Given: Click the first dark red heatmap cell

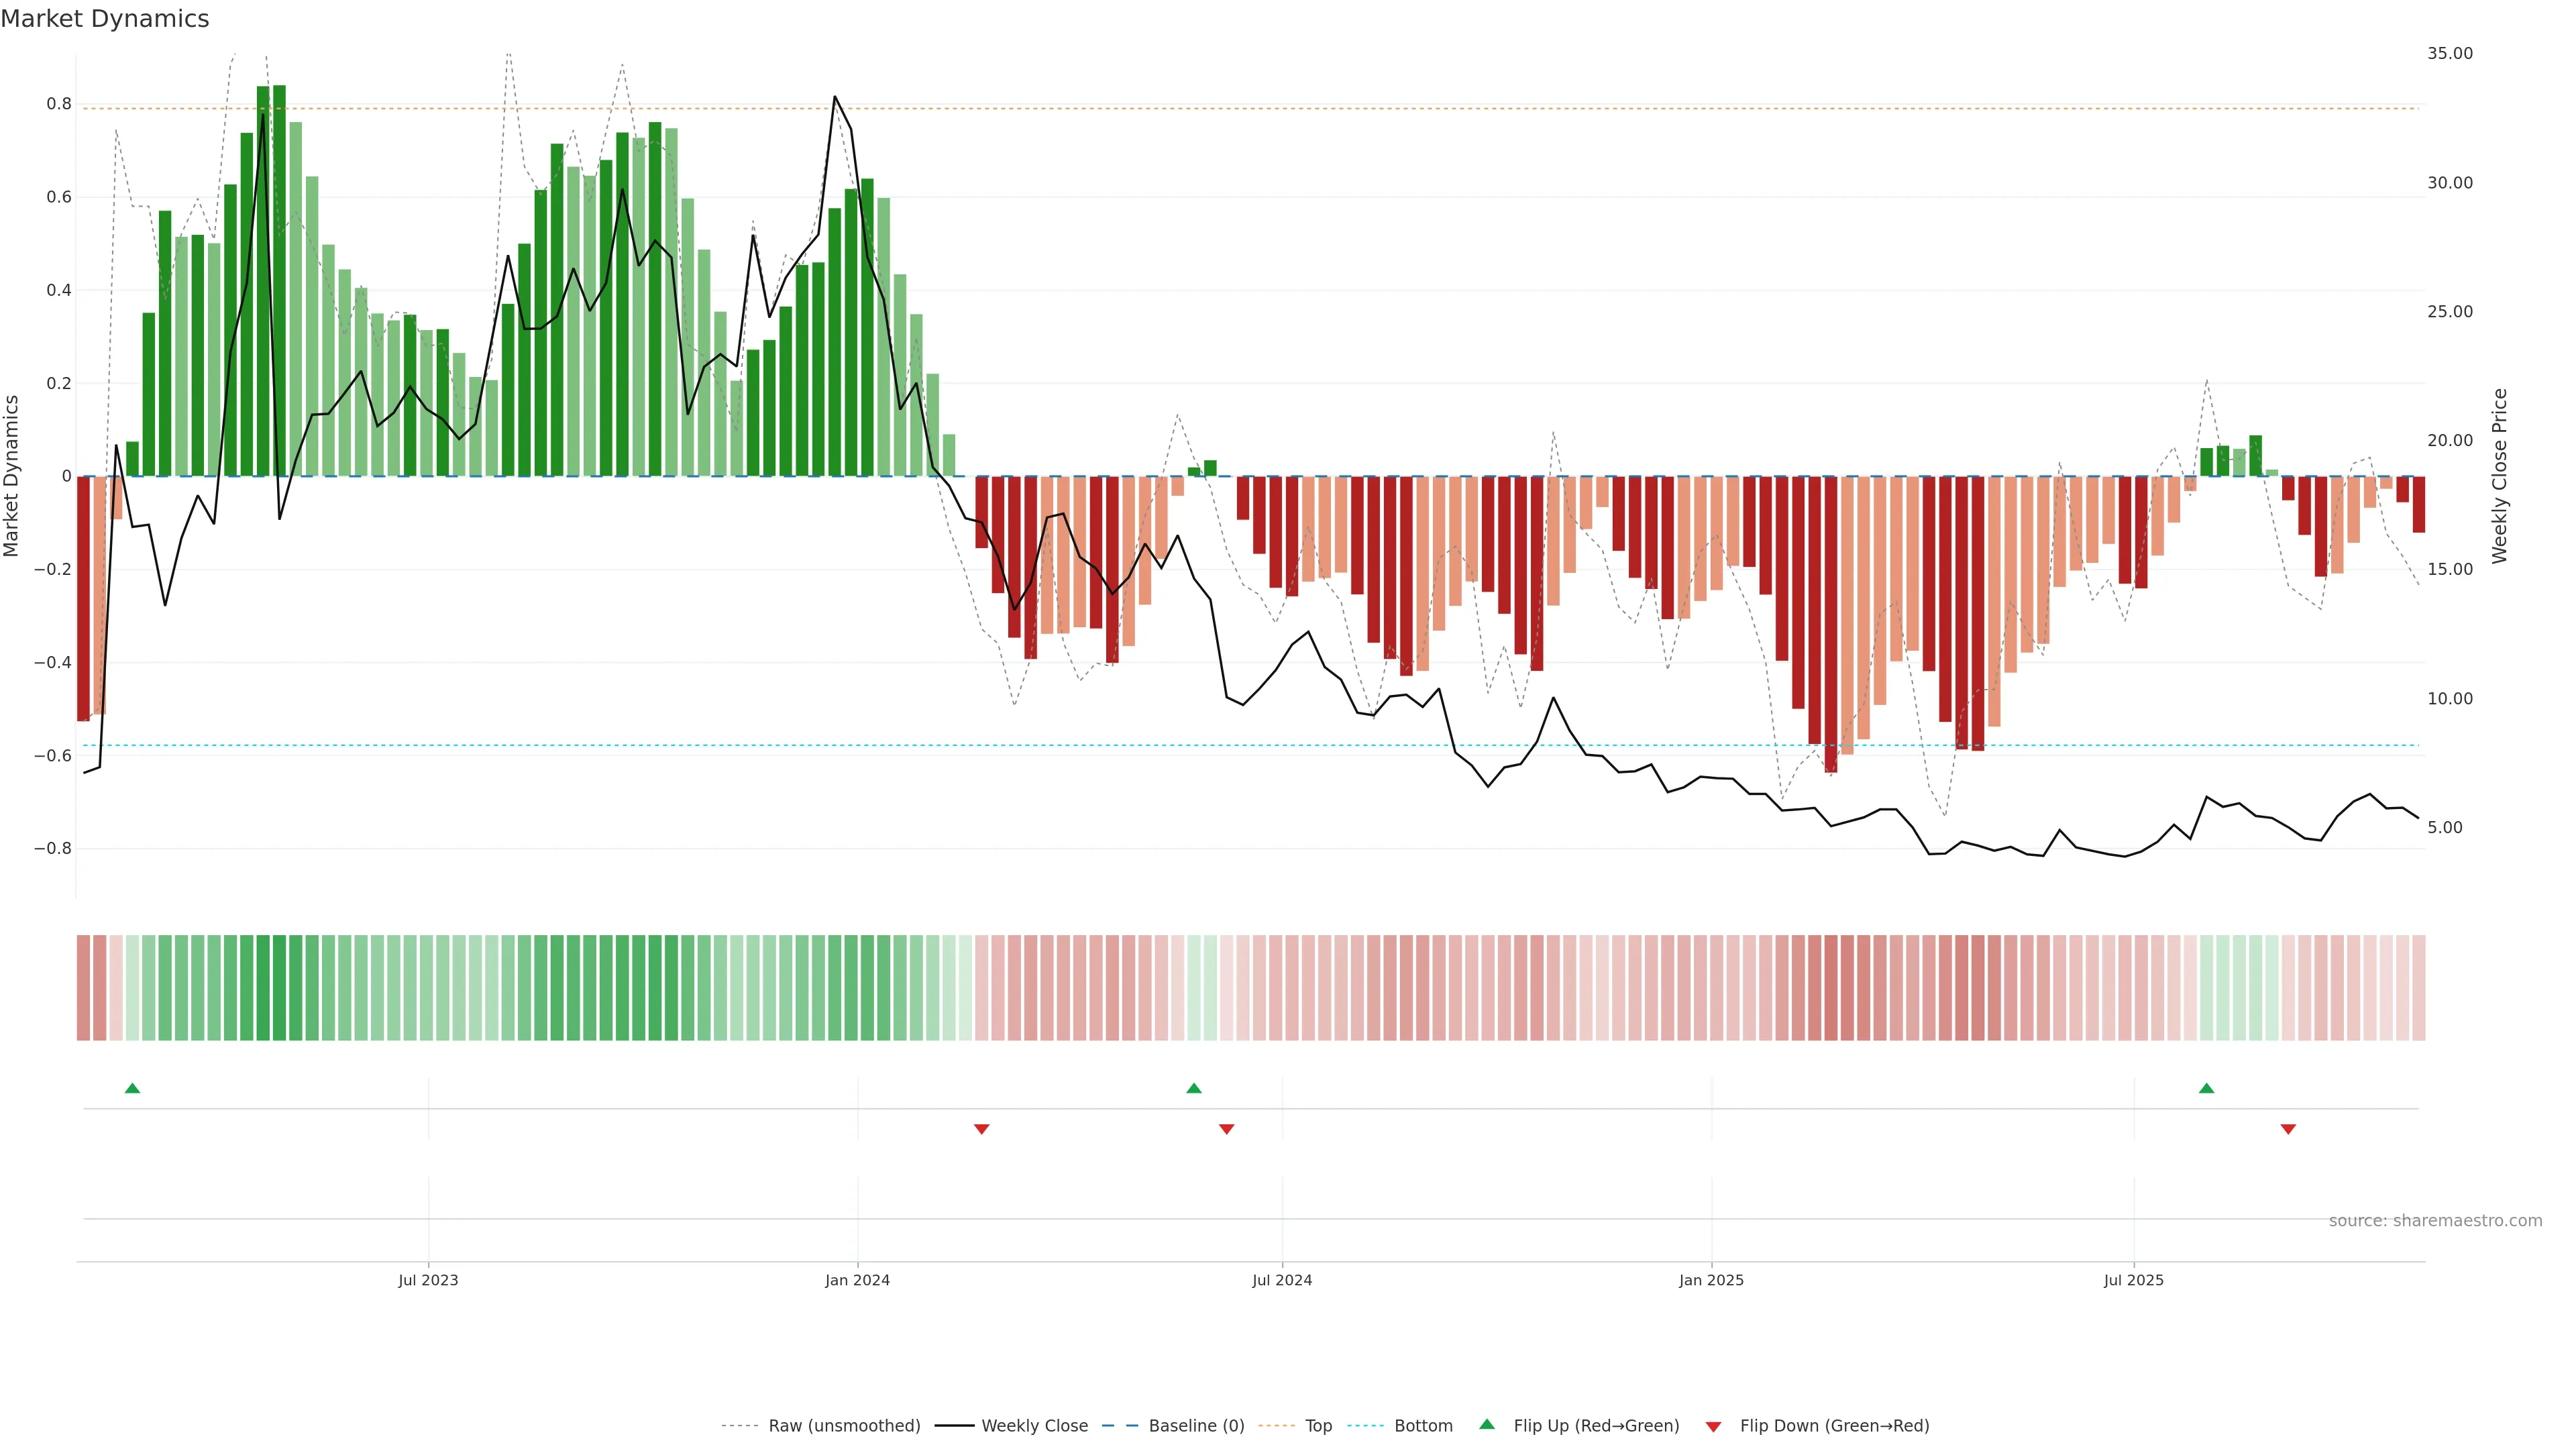Looking at the screenshot, I should pyautogui.click(x=83, y=988).
